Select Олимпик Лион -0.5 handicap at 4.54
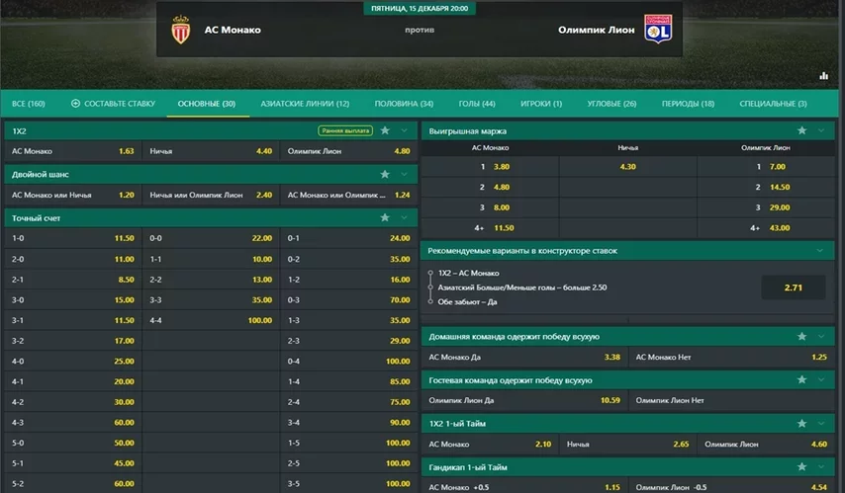This screenshot has width=845, height=493. click(731, 487)
